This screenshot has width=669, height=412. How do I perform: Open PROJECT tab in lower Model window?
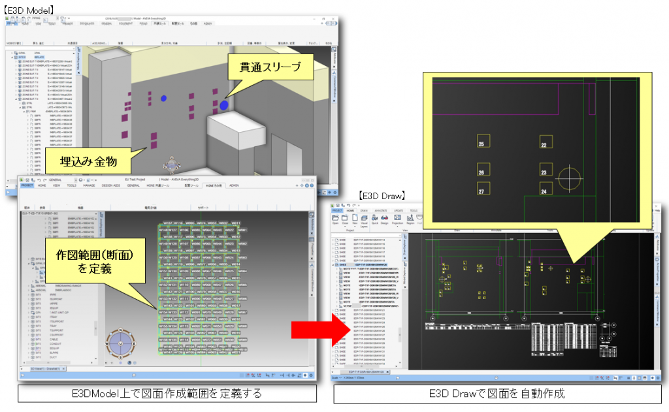pyautogui.click(x=27, y=185)
